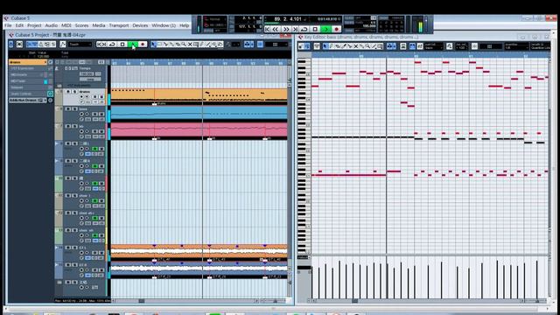The image size is (560, 315).
Task: Click the Key Editor piano keyboard
Action: 304,156
